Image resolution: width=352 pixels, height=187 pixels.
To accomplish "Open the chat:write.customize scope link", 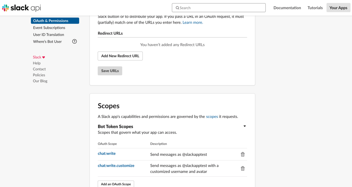I will 116,166.
